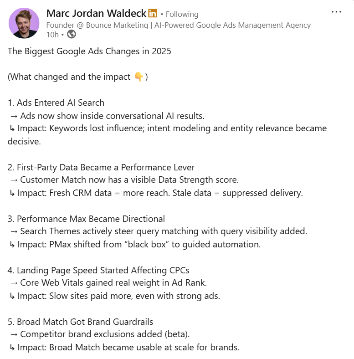The width and height of the screenshot is (354, 359).
Task: Click the "Slow sites paid more" impact line
Action: [x=118, y=296]
